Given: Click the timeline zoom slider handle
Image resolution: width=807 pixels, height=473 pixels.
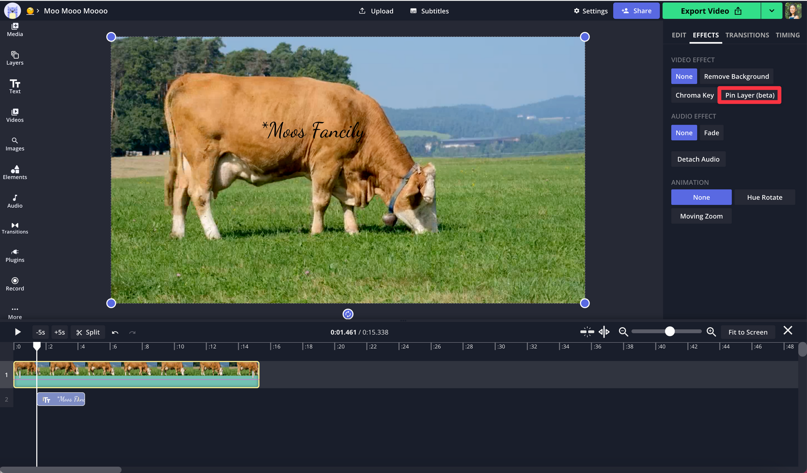Looking at the screenshot, I should [x=669, y=331].
